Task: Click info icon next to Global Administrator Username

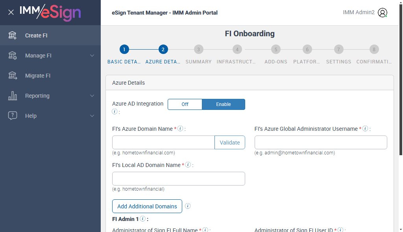Action: pos(365,128)
